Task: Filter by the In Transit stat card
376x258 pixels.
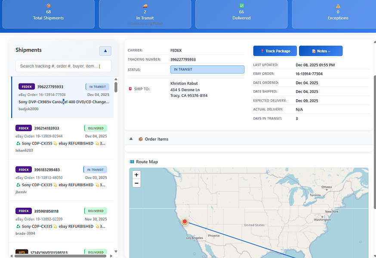Action: (x=145, y=14)
